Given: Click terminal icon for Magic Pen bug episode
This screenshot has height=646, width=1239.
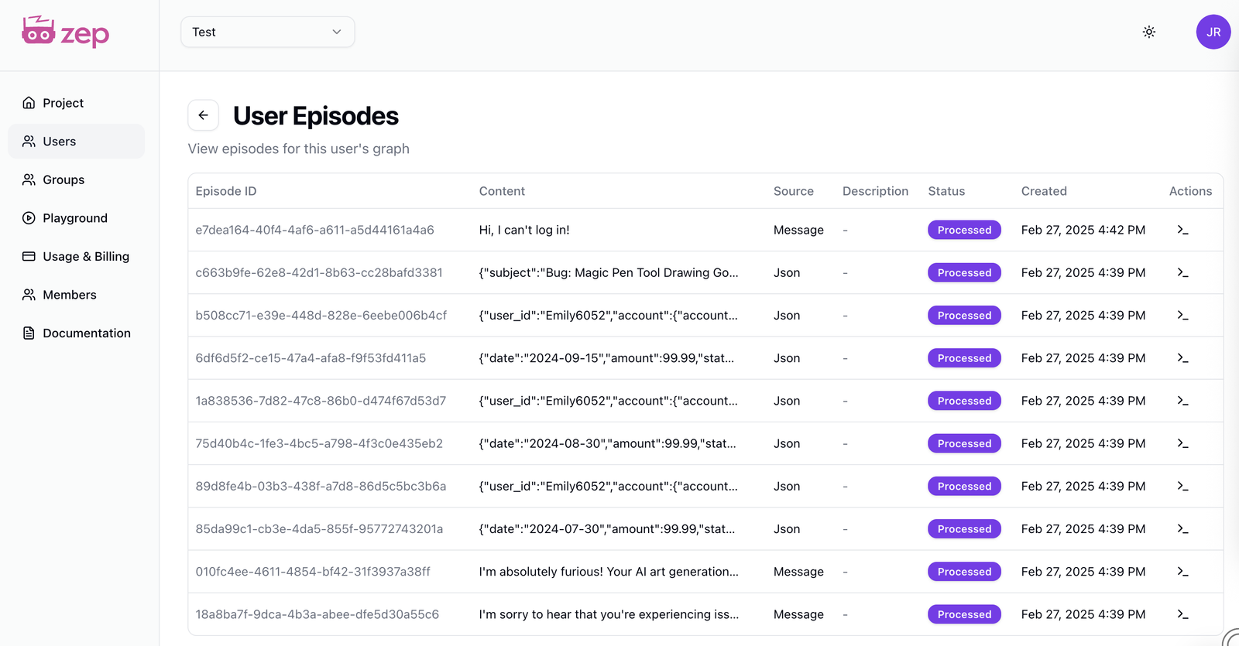Looking at the screenshot, I should click(1182, 272).
